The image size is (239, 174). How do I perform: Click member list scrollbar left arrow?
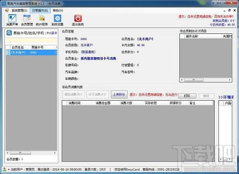(x=8, y=153)
